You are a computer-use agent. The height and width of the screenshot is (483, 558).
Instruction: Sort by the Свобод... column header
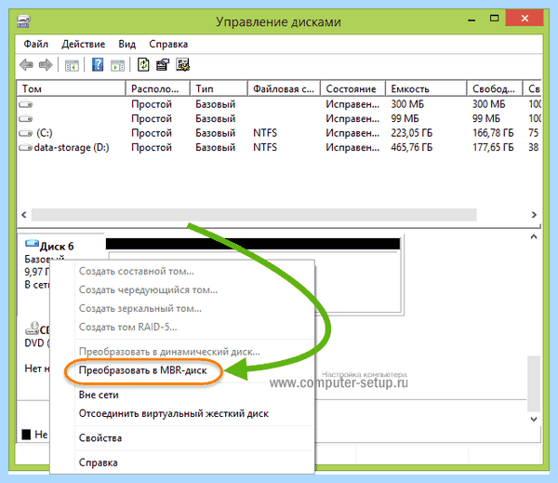495,88
